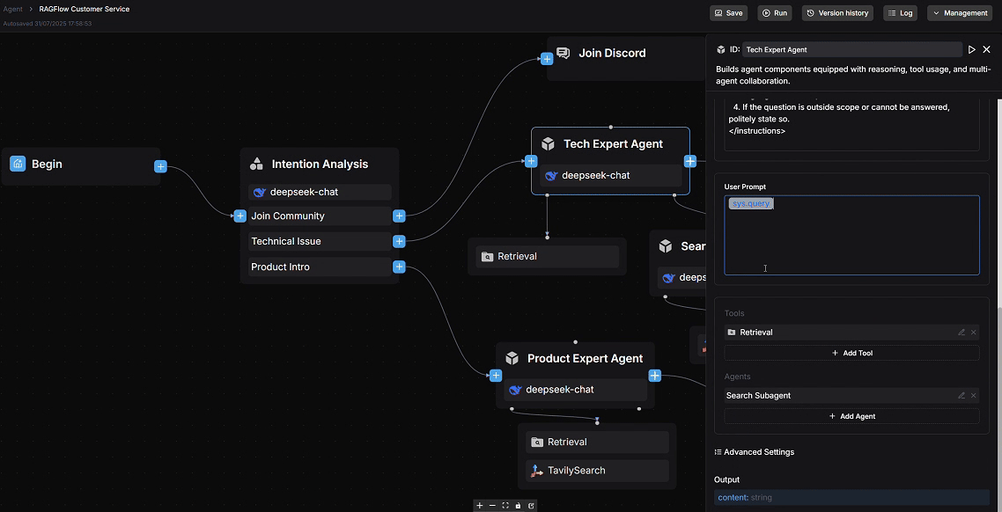Click the Begin node home icon

[x=18, y=164]
